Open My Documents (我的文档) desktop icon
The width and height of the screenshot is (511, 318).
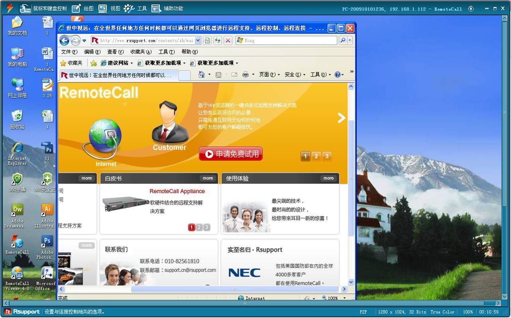[x=17, y=26]
